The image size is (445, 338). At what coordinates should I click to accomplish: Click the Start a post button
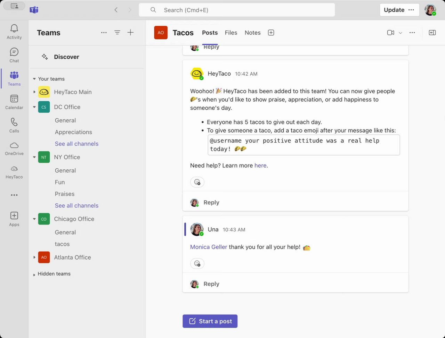coord(210,321)
